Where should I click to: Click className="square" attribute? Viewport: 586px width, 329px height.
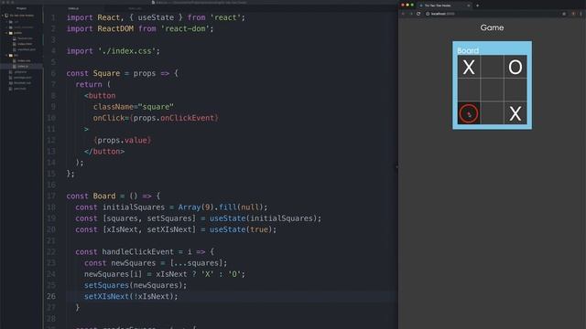pyautogui.click(x=134, y=107)
